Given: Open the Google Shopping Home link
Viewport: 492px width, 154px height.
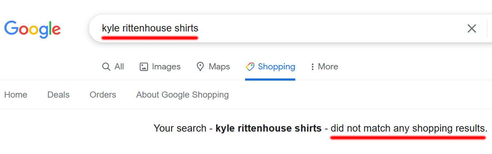Looking at the screenshot, I should tap(16, 95).
